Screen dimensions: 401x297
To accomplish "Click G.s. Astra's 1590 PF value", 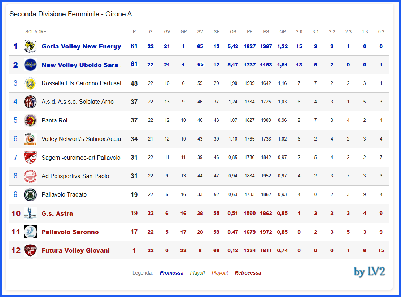I will [250, 213].
